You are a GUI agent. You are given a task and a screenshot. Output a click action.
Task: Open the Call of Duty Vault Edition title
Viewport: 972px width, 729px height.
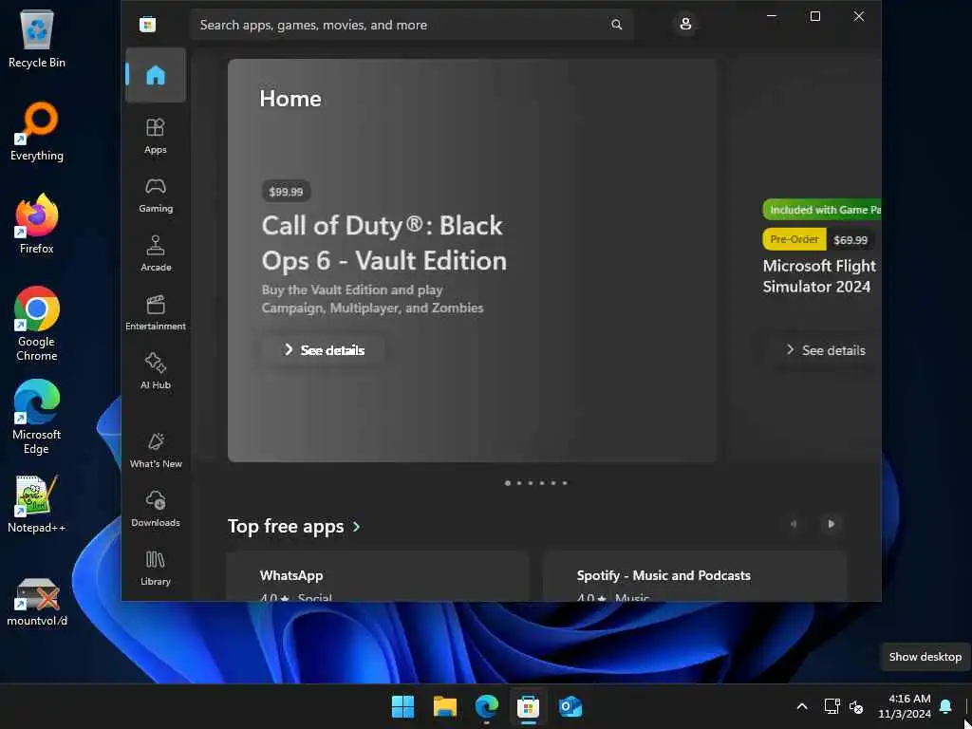(384, 243)
